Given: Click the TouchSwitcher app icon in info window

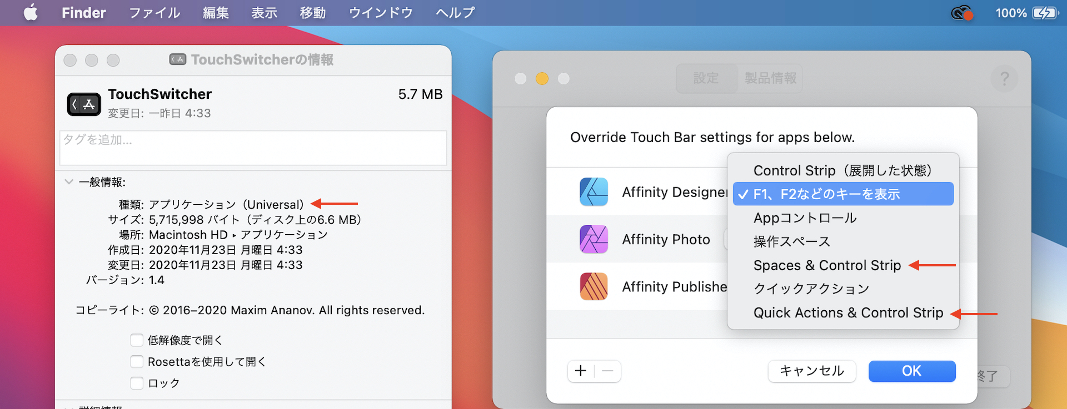Looking at the screenshot, I should pyautogui.click(x=84, y=104).
